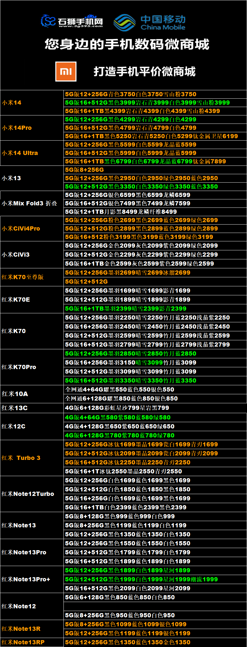Select row "5G版16+1TB黑4399岩石青4399白色4399雪山粉4399"

tap(155, 111)
